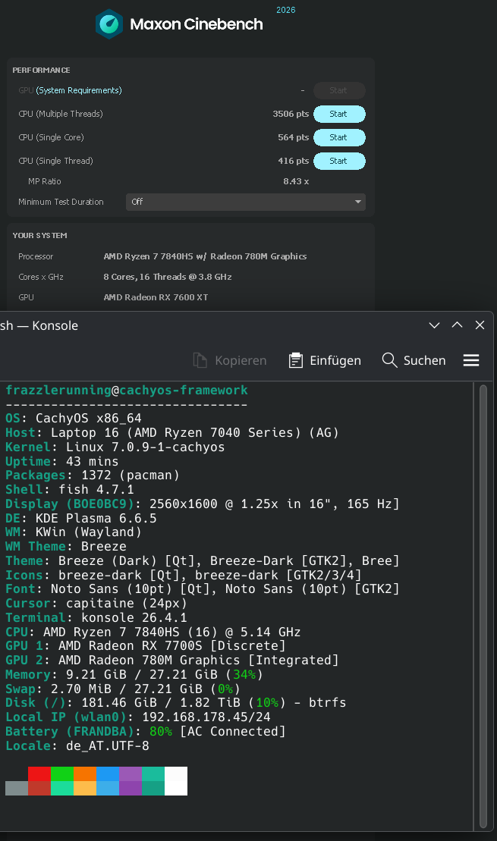This screenshot has width=497, height=841.
Task: Start the CPU (Single Core) benchmark
Action: click(x=339, y=137)
